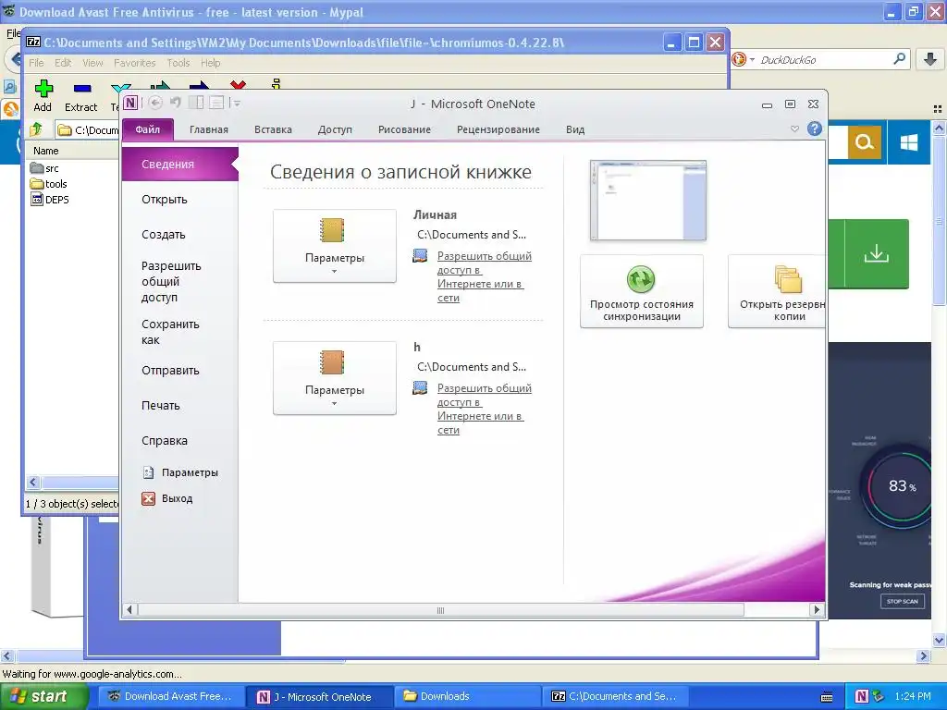Click the Undo icon in OneNote toolbar
This screenshot has height=710, width=947.
pos(176,103)
